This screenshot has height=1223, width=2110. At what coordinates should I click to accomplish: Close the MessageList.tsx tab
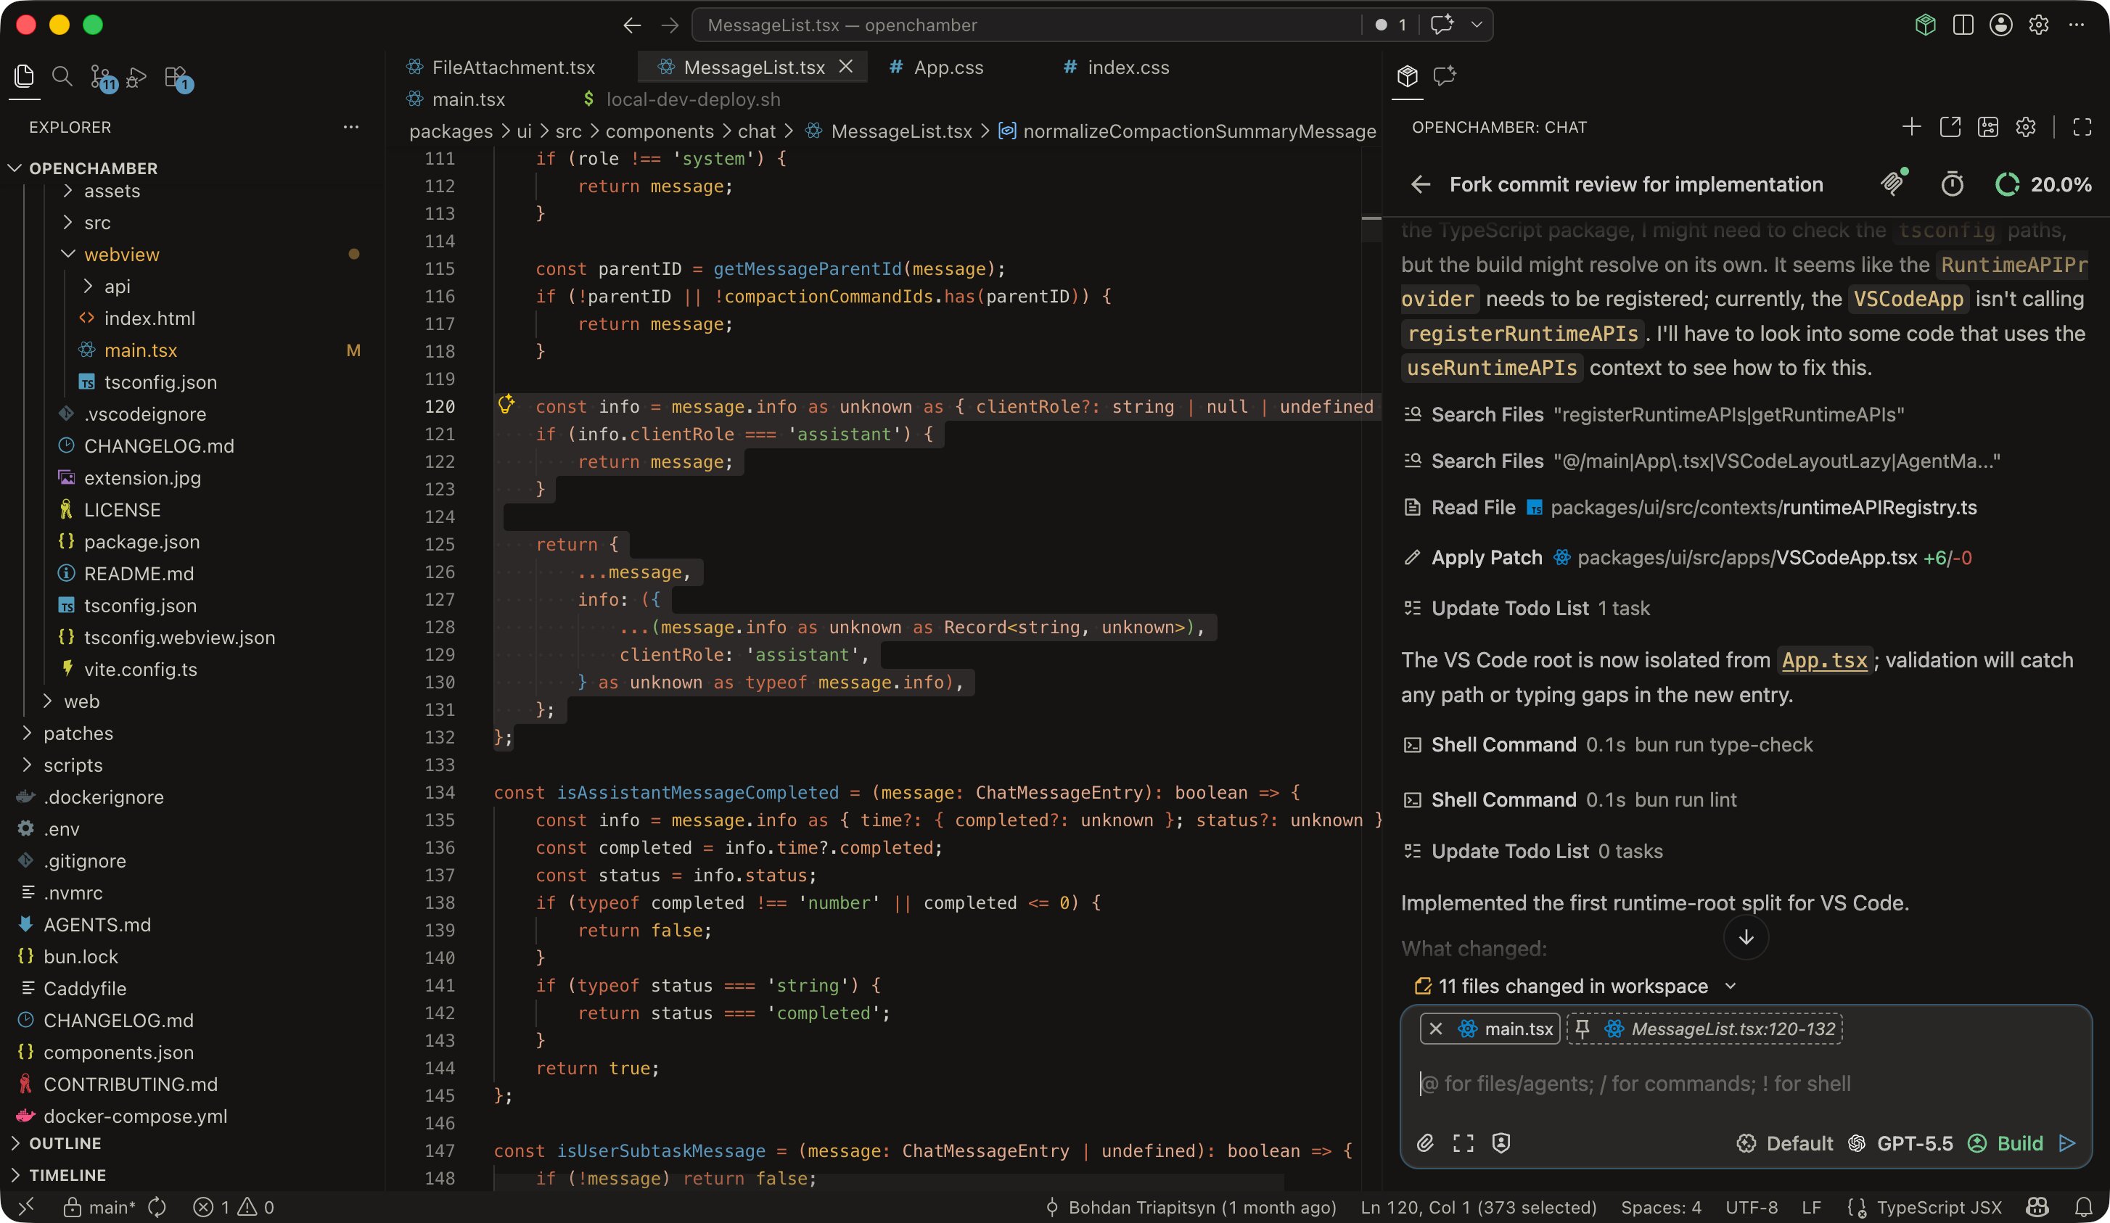click(x=846, y=66)
